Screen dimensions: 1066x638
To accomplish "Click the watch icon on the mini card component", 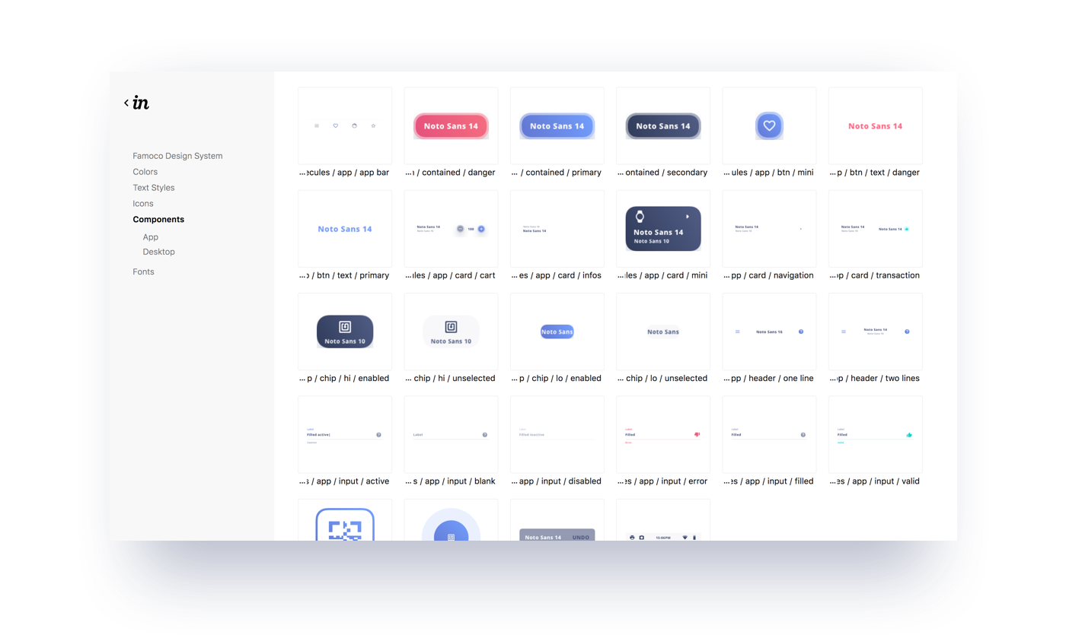I will pyautogui.click(x=640, y=216).
